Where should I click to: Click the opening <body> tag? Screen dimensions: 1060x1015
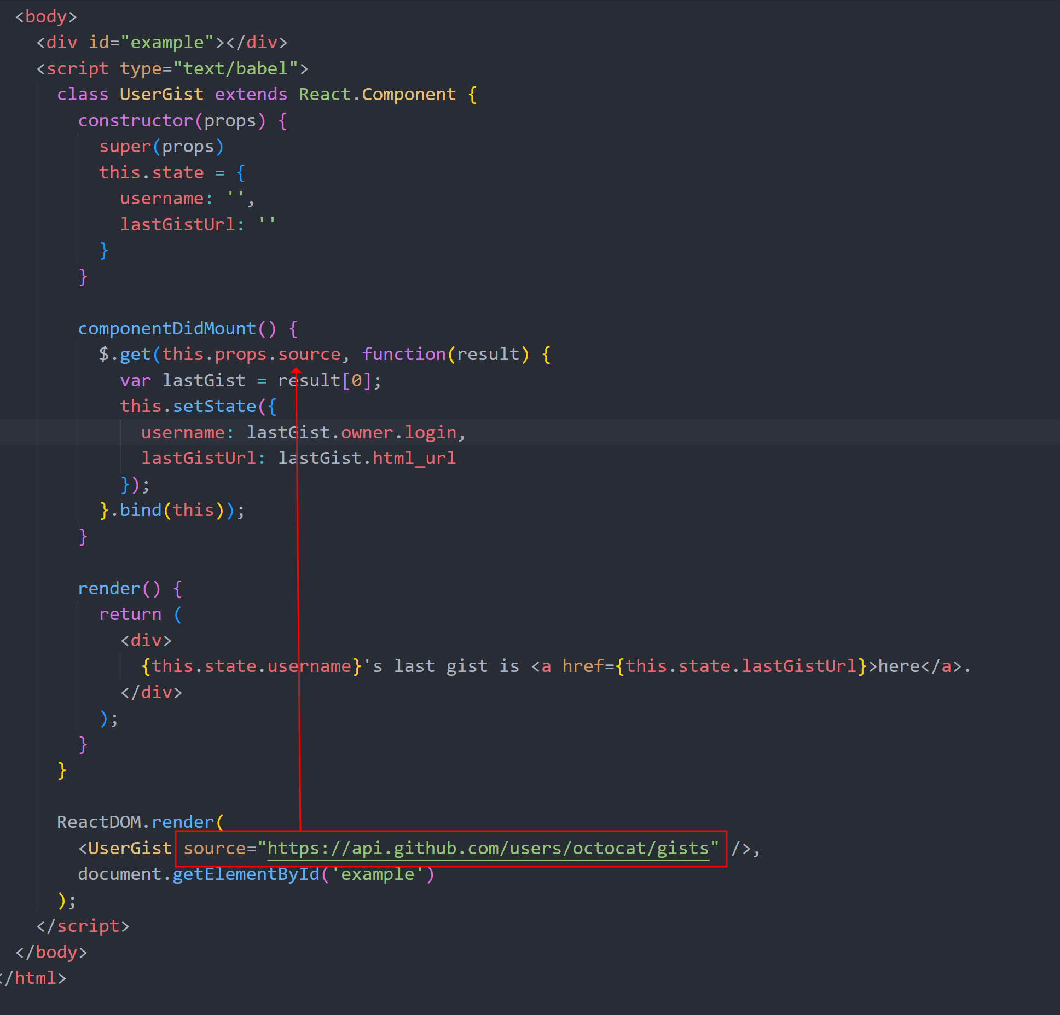coord(46,16)
